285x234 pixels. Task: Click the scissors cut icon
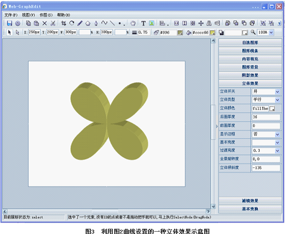click(x=53, y=23)
